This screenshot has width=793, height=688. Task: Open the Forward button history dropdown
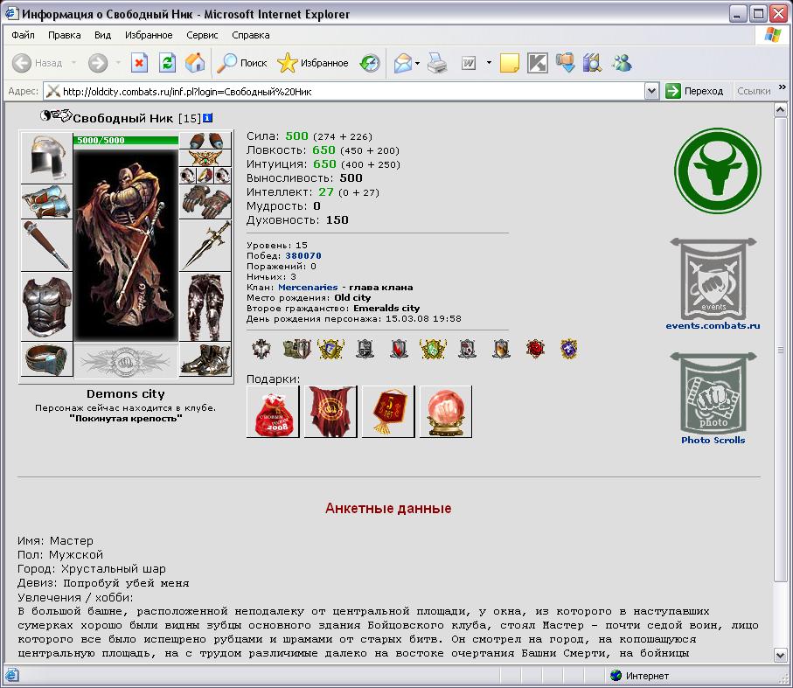(x=118, y=63)
